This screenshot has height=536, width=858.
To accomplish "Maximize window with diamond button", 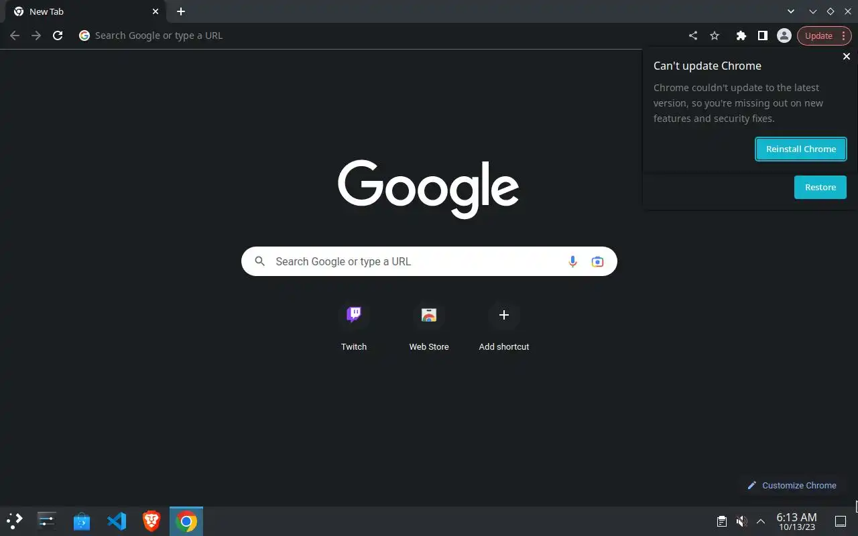I will click(x=830, y=11).
